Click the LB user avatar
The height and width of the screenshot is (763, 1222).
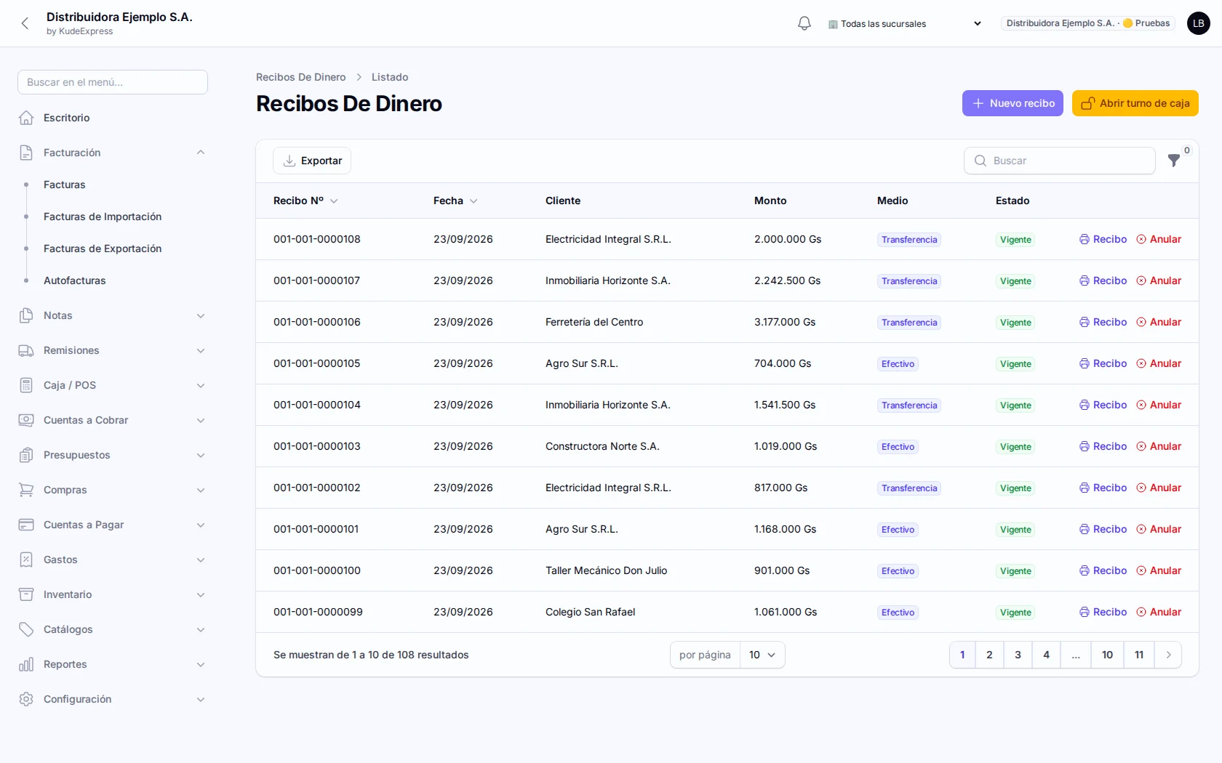tap(1199, 23)
